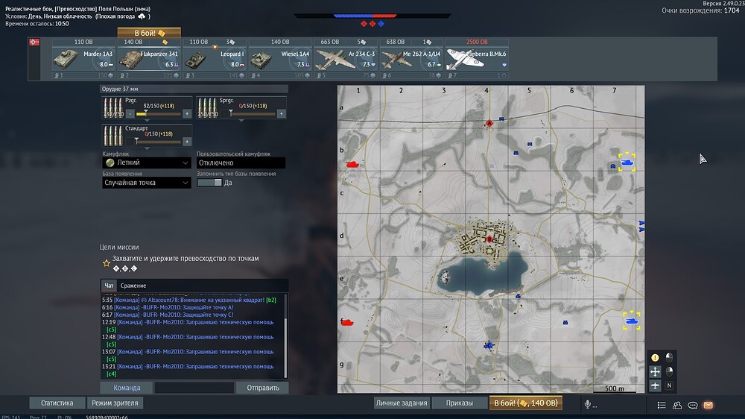The height and width of the screenshot is (419, 745).
Task: Click the map pan arrows icon
Action: pos(655,371)
